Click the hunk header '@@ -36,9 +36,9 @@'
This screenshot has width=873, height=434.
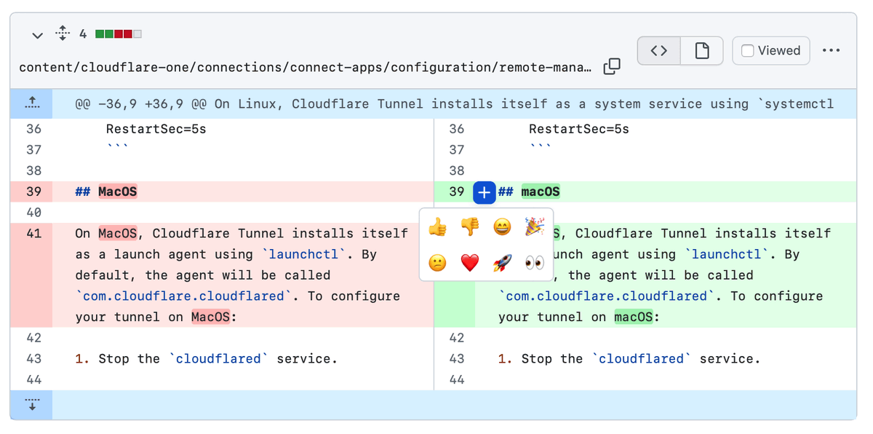pos(141,104)
